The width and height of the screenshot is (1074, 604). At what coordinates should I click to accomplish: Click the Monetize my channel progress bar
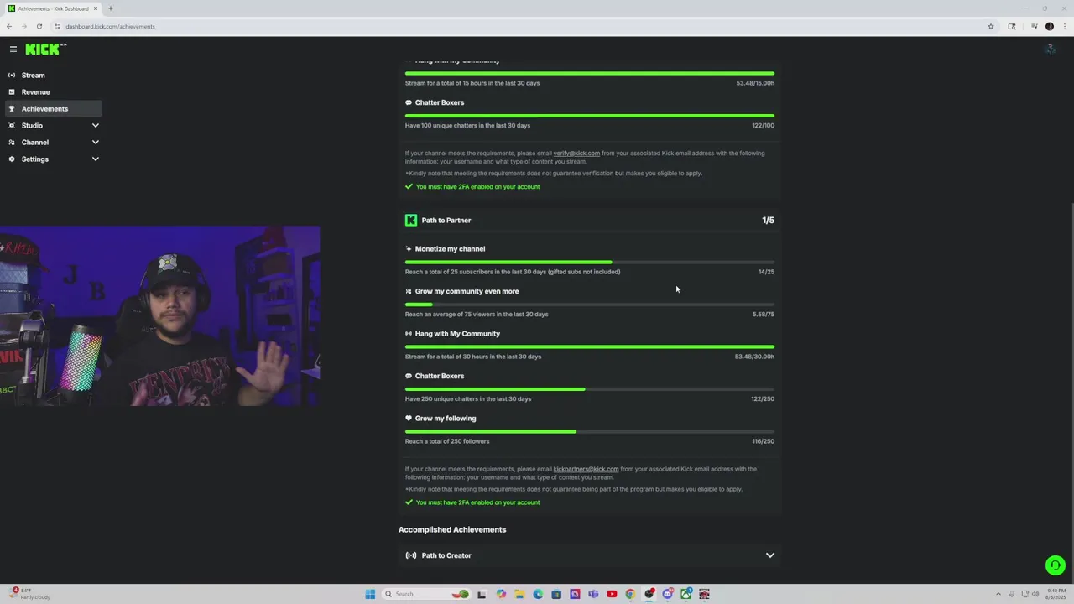point(590,263)
